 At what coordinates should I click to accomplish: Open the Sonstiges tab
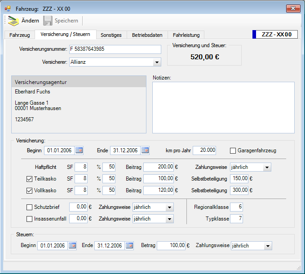point(111,35)
